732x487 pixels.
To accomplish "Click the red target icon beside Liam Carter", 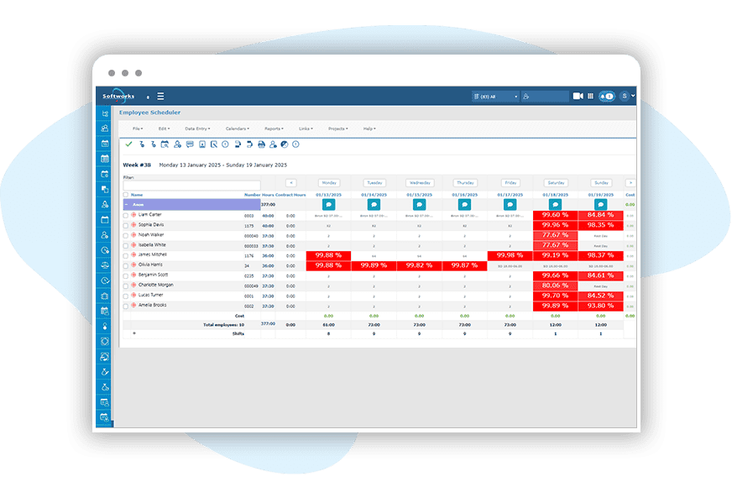I will [133, 215].
